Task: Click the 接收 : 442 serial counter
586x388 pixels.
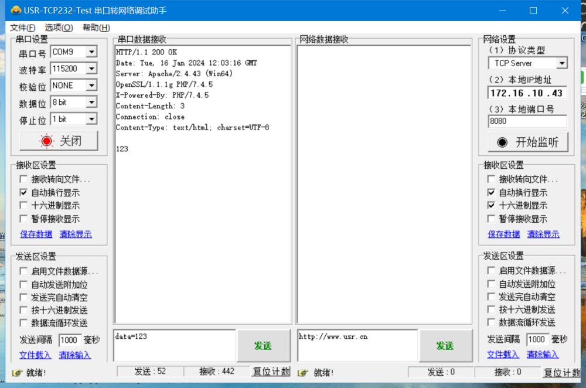Action: [217, 371]
